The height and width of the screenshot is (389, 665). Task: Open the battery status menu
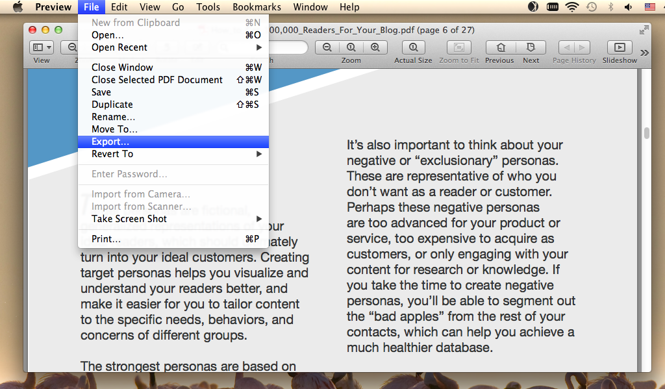(553, 7)
